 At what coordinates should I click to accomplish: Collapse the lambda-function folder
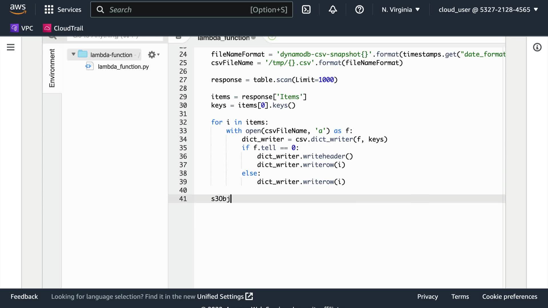pos(73,54)
